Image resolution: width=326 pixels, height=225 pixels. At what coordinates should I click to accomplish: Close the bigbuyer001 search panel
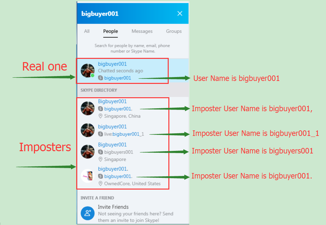point(180,13)
